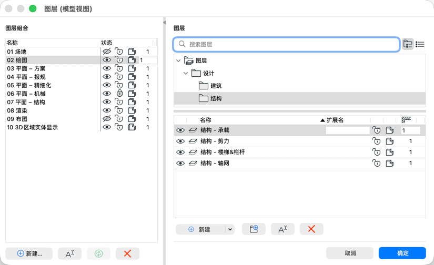Switch to flat list view of layers
Image resolution: width=434 pixels, height=265 pixels.
tap(420, 44)
